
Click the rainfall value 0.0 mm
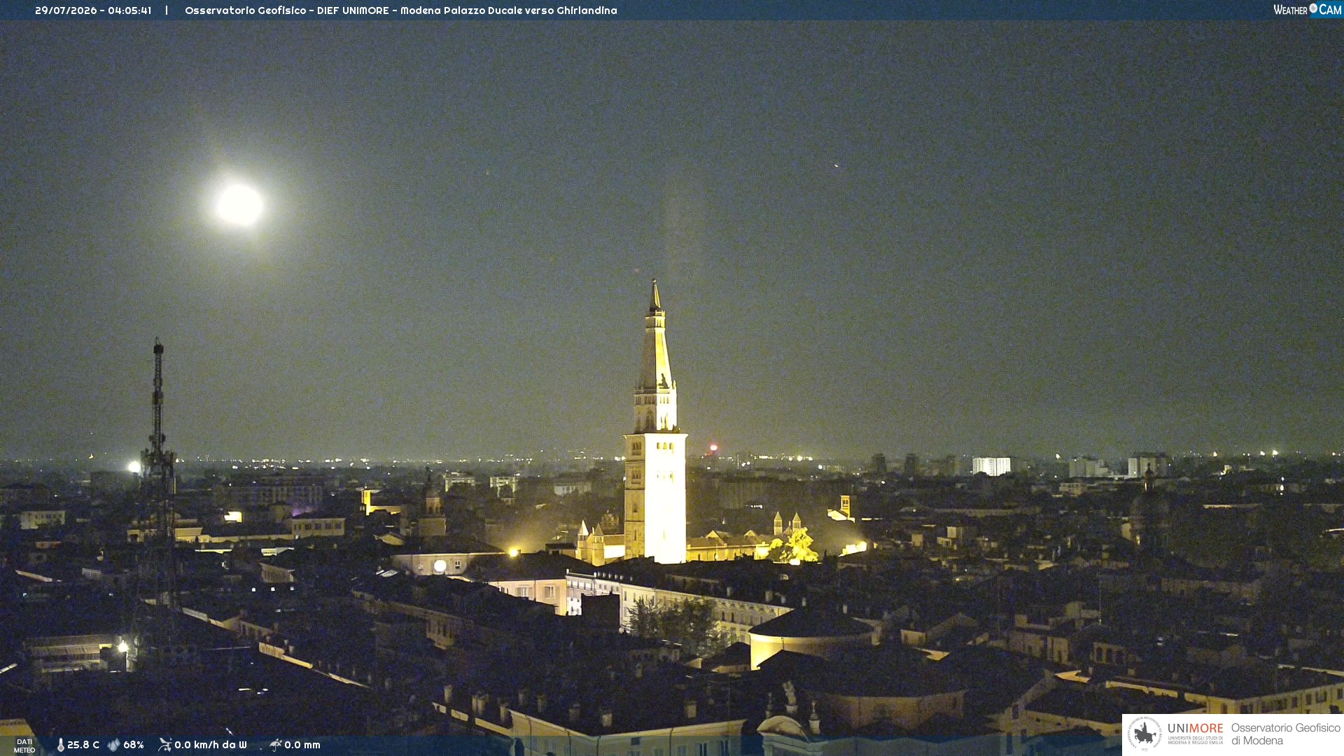coord(302,745)
